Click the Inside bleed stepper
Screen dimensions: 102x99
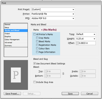click(80, 71)
